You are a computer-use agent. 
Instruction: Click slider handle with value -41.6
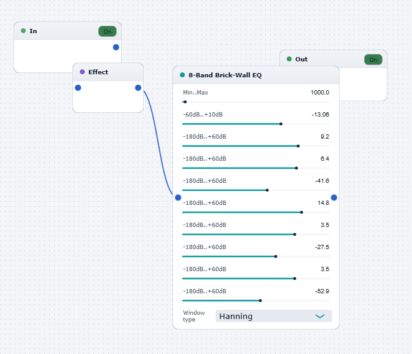pos(267,190)
